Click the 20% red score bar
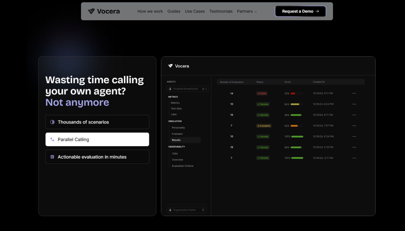Viewport: 405px width, 231px height. point(297,94)
